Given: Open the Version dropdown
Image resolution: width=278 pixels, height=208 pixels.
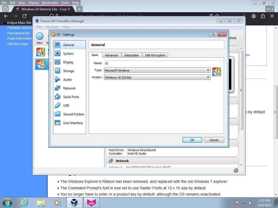Looking at the screenshot, I should (x=157, y=77).
